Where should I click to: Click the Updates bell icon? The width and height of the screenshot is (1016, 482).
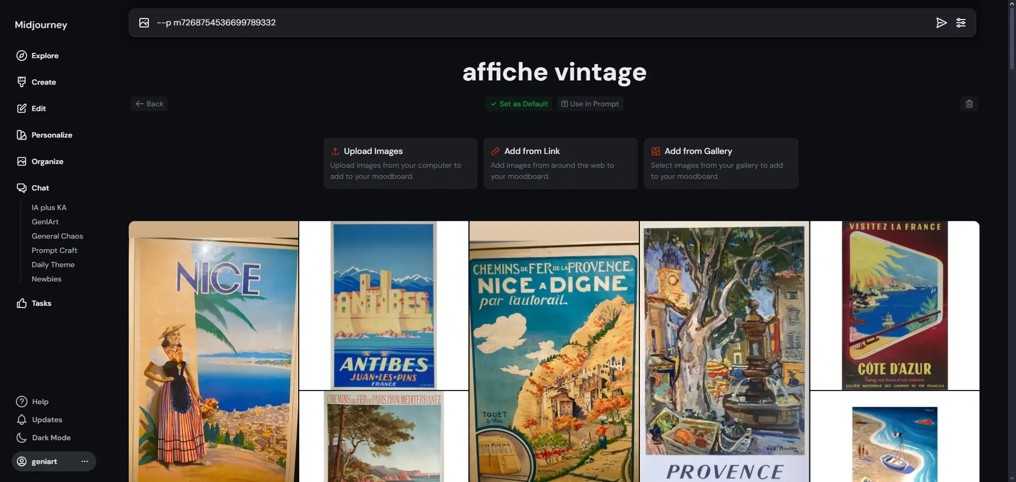click(22, 420)
